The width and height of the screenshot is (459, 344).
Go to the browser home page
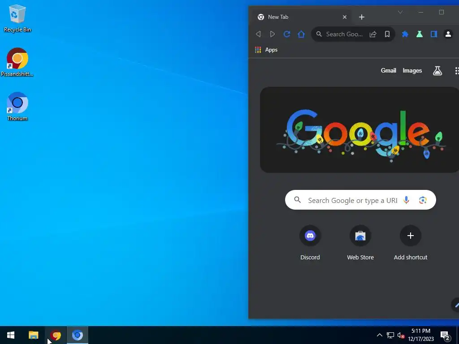[301, 34]
